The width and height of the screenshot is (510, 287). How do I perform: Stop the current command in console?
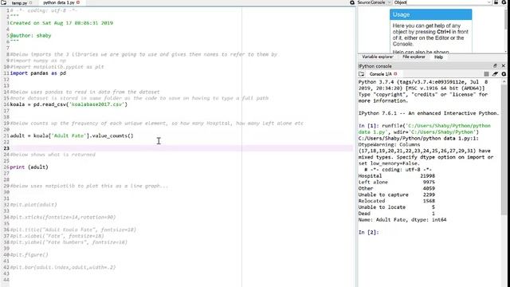[486, 74]
